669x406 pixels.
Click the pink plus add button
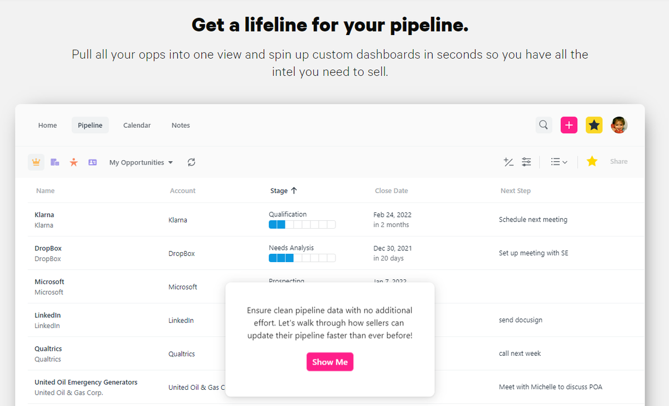click(x=569, y=125)
